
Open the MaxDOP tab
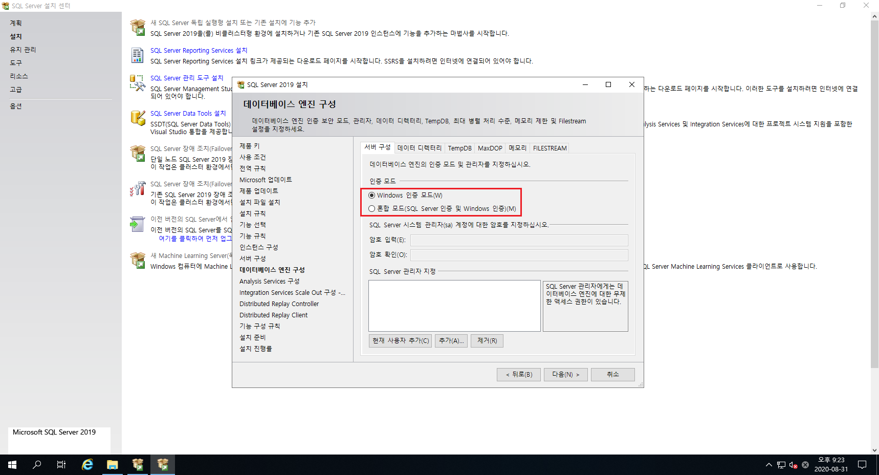(x=490, y=148)
